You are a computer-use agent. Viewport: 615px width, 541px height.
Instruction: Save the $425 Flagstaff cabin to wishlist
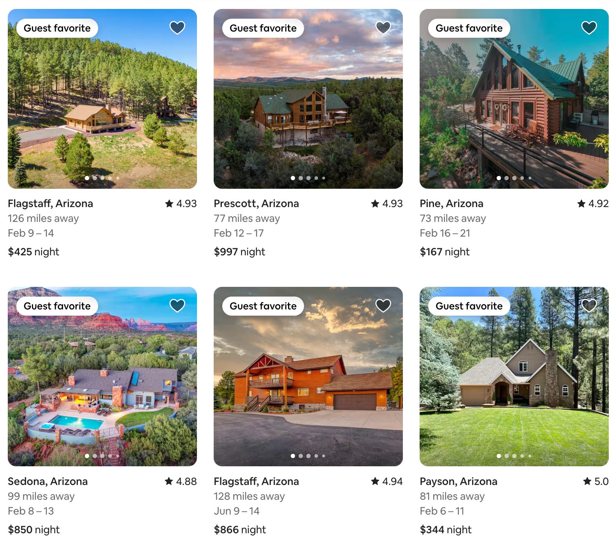point(177,28)
